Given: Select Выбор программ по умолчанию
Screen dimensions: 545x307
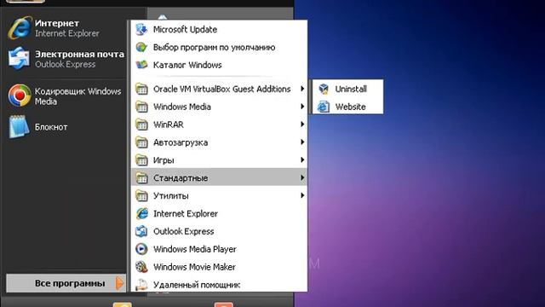Looking at the screenshot, I should click(x=220, y=47).
